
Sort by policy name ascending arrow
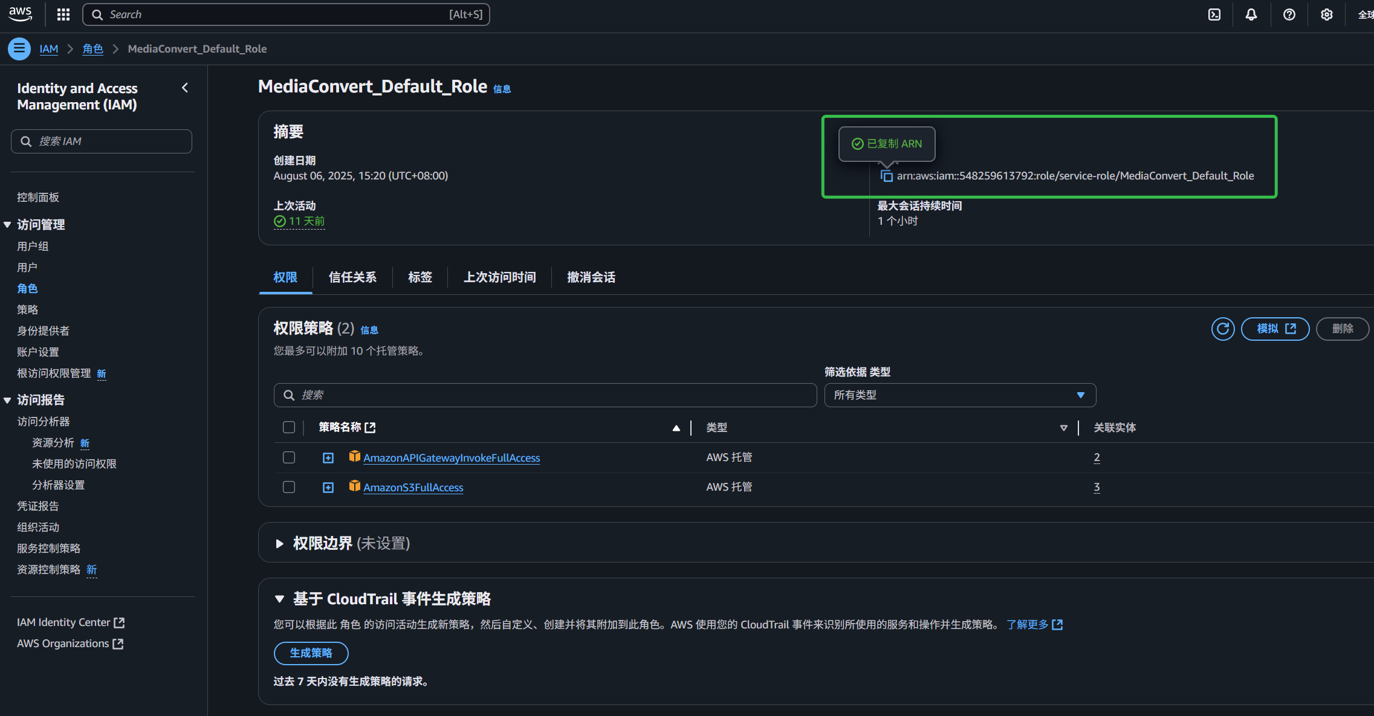(x=676, y=428)
